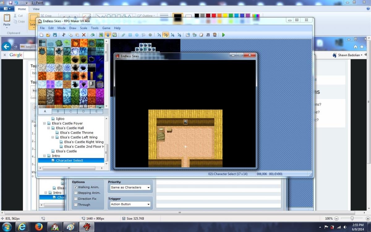The width and height of the screenshot is (371, 232).
Task: Select the Elsa's Castle Throne map
Action: (x=77, y=132)
